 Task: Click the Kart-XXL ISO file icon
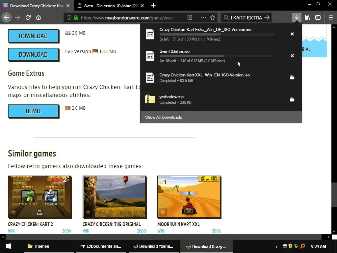click(150, 78)
